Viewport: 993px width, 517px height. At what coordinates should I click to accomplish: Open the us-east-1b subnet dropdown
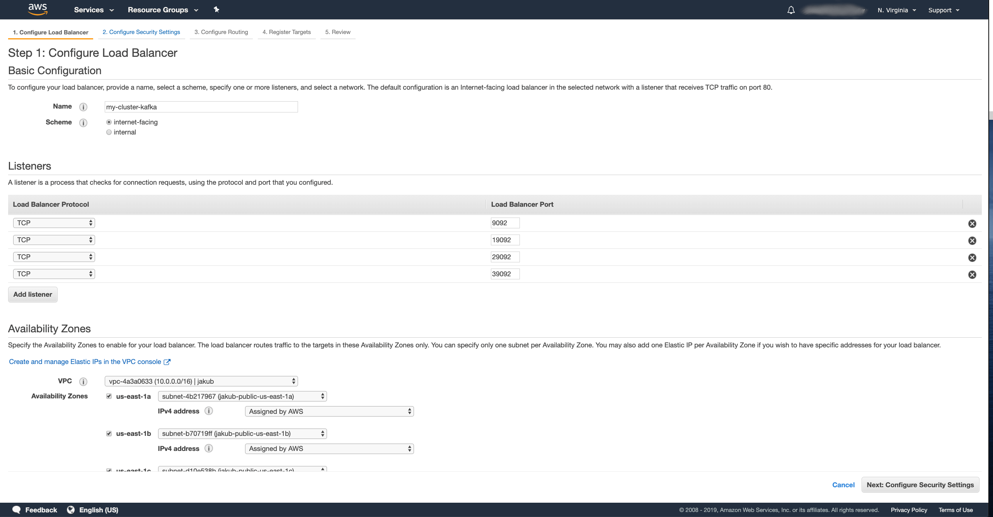click(x=242, y=434)
